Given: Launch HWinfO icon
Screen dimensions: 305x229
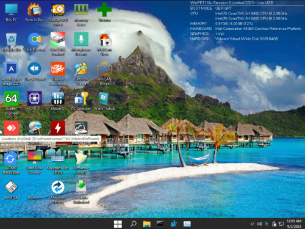Looking at the screenshot, I should (58, 101).
